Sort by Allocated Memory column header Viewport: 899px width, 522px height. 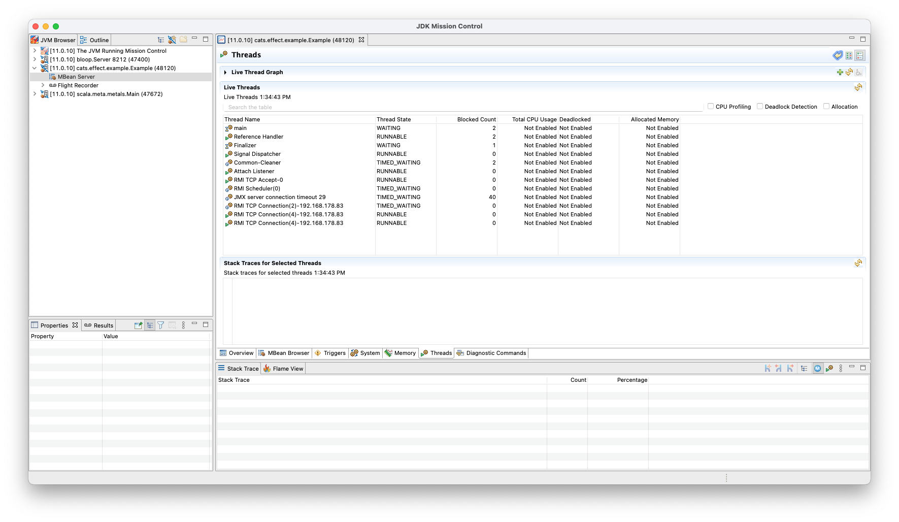(649, 119)
